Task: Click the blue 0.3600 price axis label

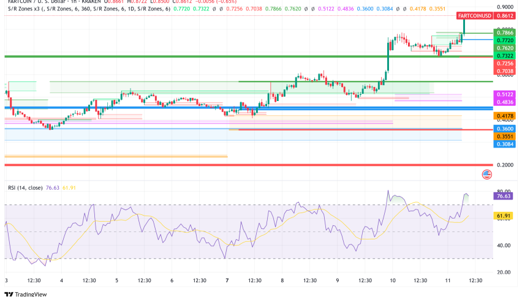Action: (x=505, y=129)
